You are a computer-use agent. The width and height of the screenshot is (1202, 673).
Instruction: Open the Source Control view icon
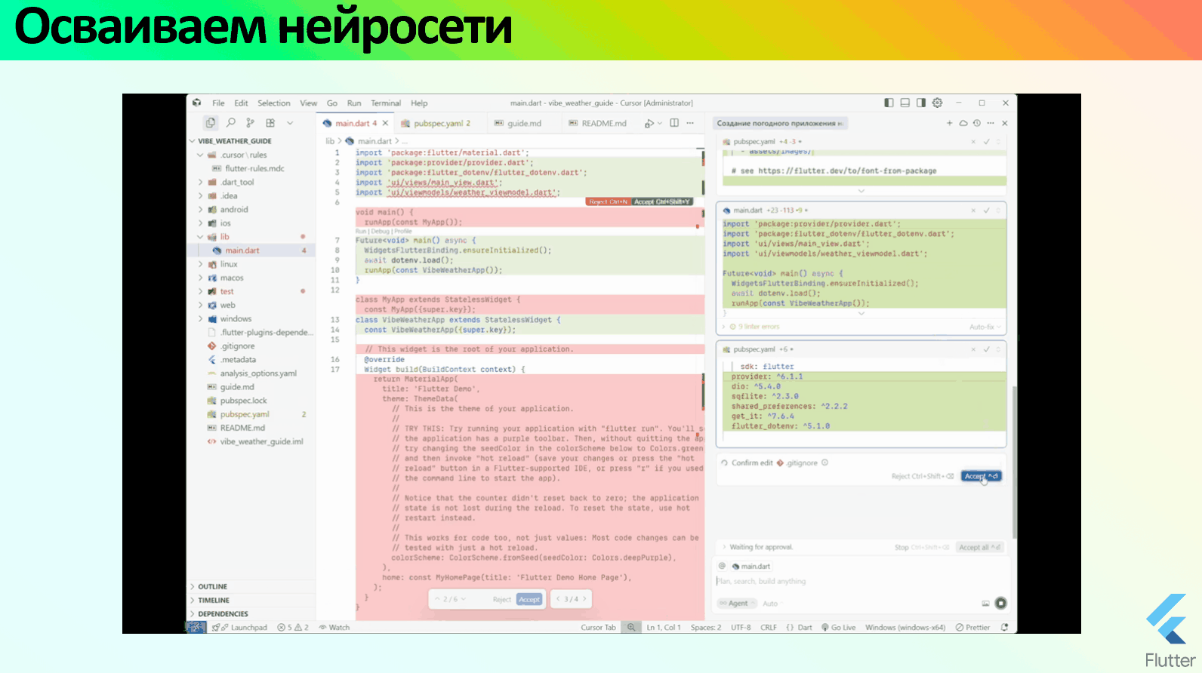tap(250, 122)
